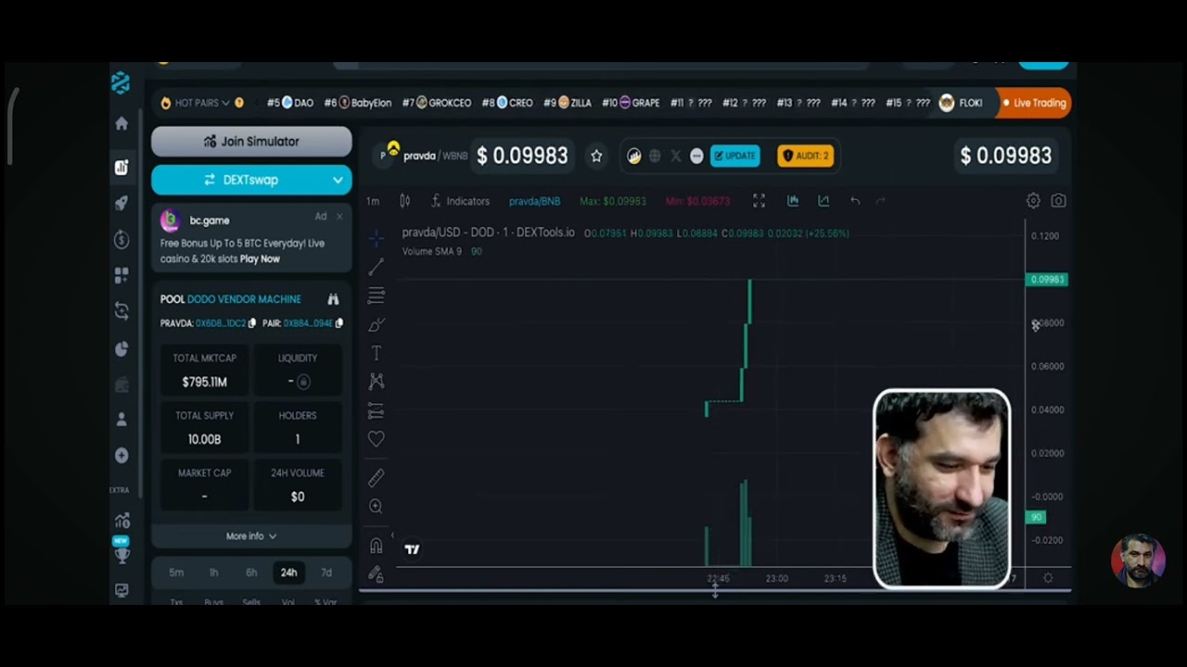The height and width of the screenshot is (667, 1187).
Task: Select the Text annotation tool
Action: 376,353
